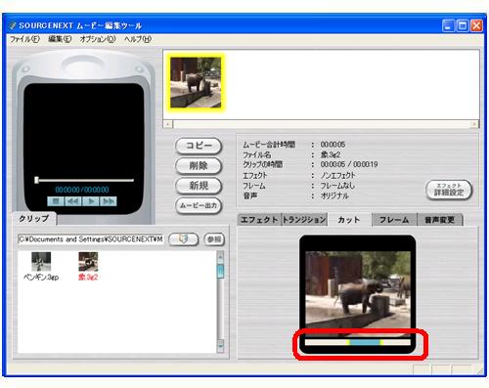This screenshot has width=489, height=388.
Task: Click the clip folder path field
Action: 91,239
